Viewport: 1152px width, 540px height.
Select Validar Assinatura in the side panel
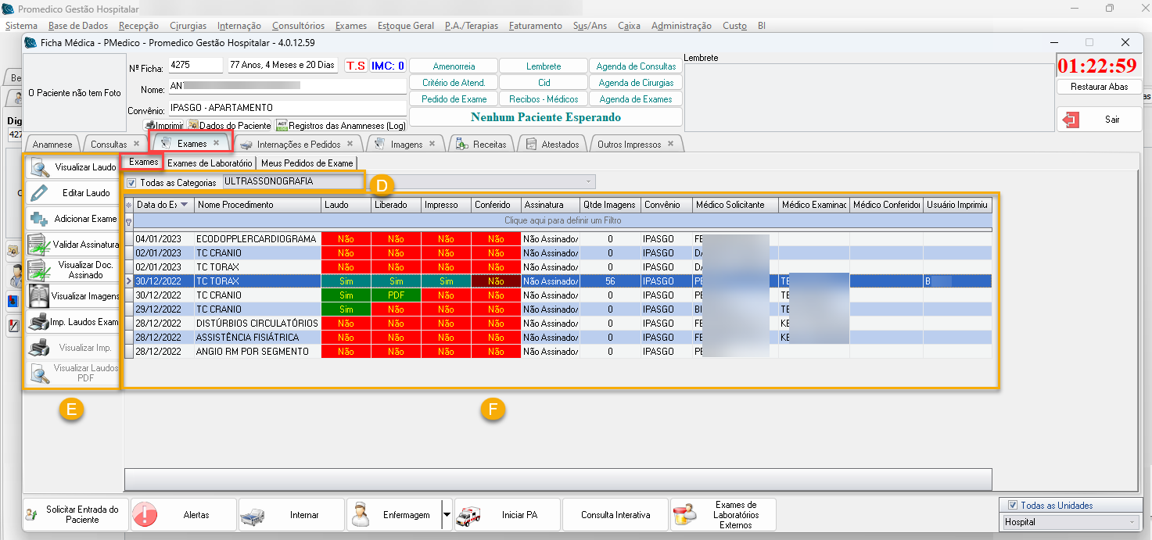pos(72,245)
